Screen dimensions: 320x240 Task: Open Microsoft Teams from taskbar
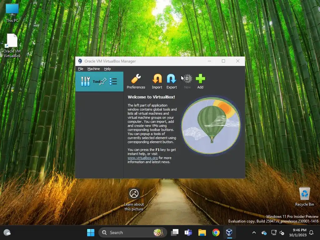(188, 232)
